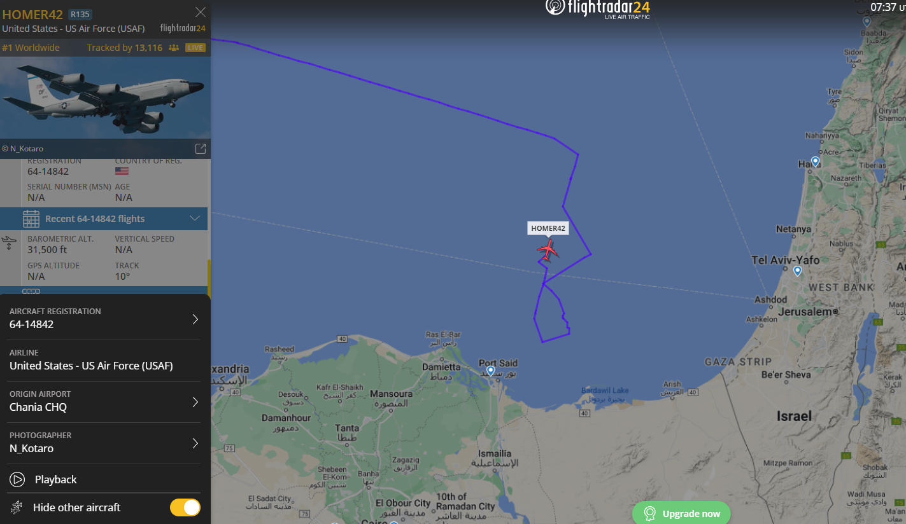Click the HOMER42 callsign label on map
The image size is (906, 524).
pos(548,228)
